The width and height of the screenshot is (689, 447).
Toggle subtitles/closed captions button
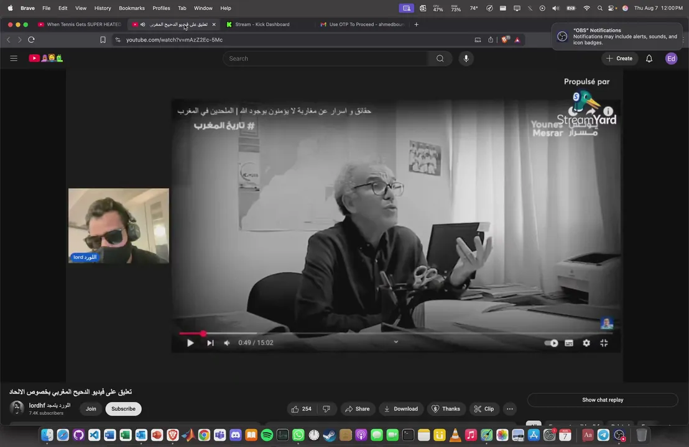tap(569, 343)
